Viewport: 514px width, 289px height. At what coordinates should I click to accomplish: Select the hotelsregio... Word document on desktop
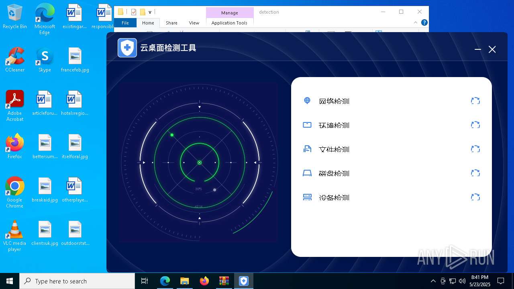tap(75, 103)
